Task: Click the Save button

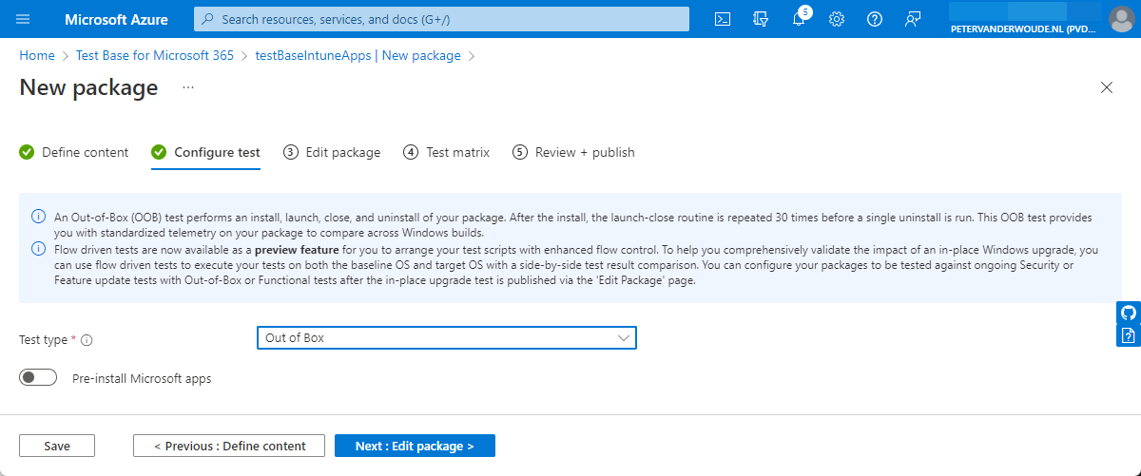Action: coord(57,446)
